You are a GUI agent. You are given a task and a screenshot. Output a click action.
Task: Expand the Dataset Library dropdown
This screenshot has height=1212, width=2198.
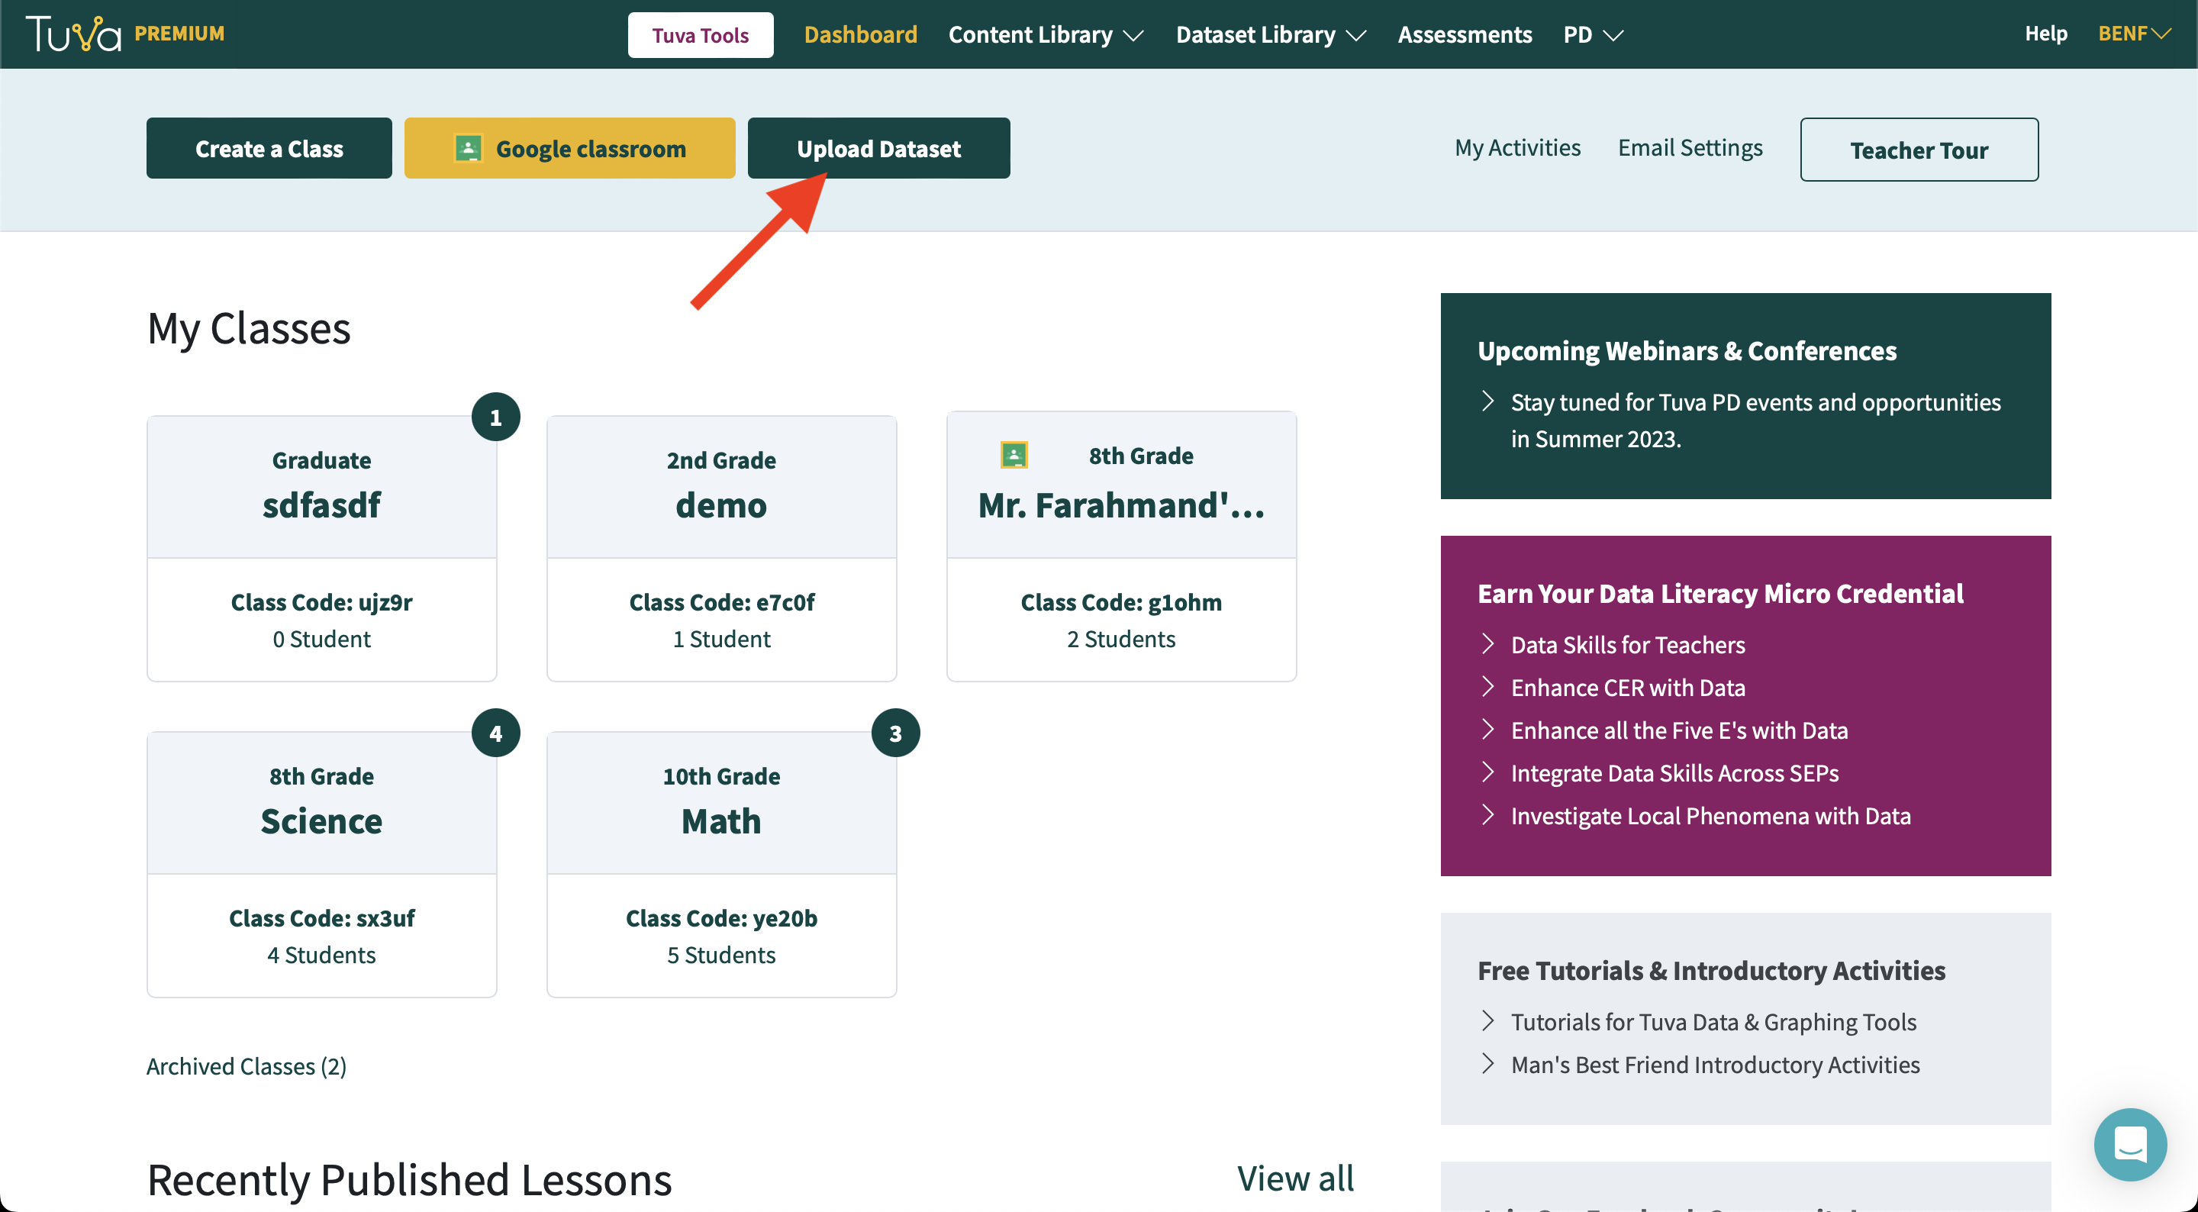1271,35
